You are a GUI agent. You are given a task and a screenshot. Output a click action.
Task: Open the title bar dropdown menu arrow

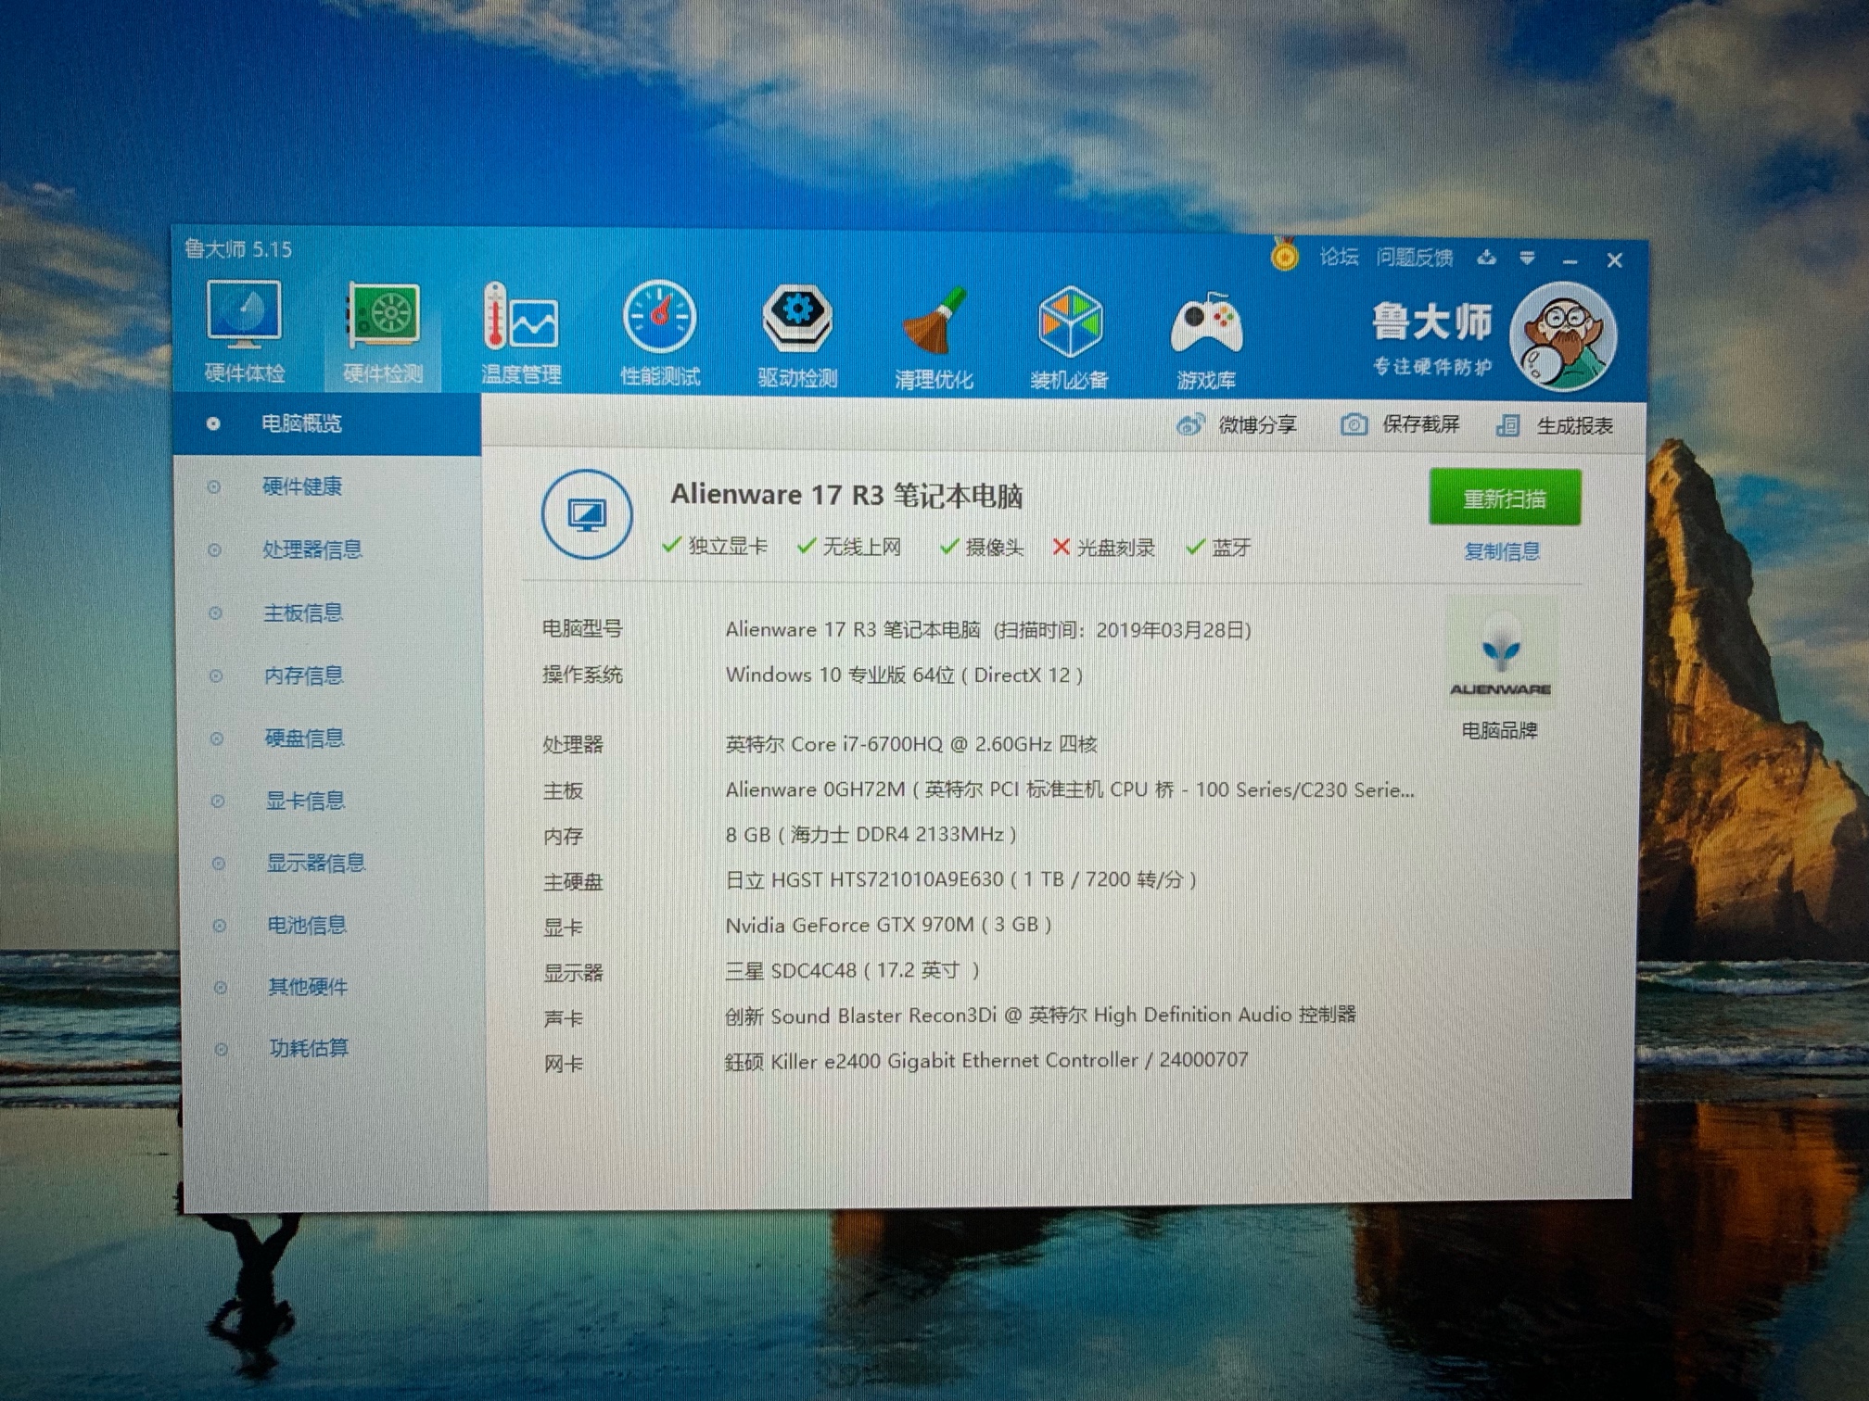(x=1527, y=259)
